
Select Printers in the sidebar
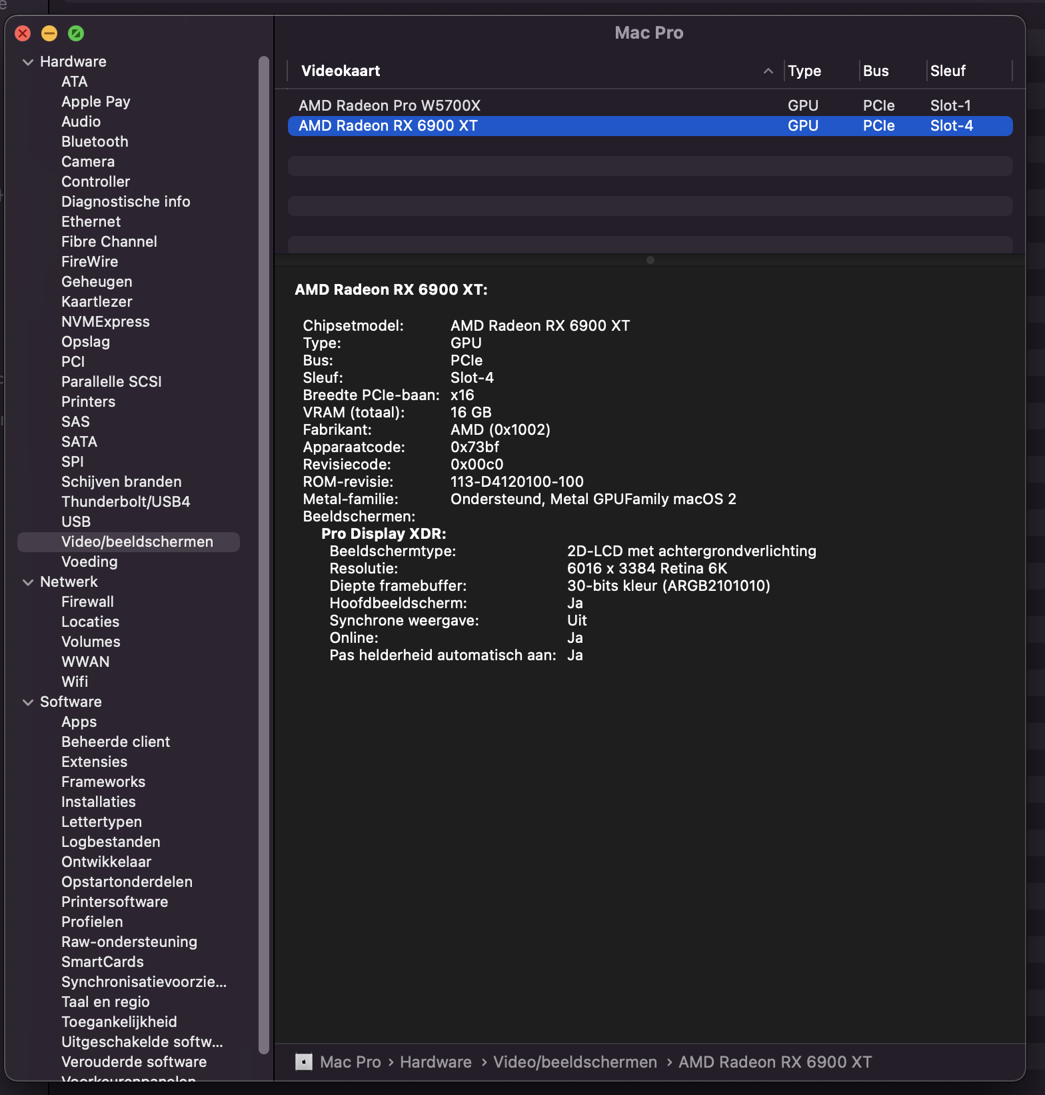pos(89,401)
